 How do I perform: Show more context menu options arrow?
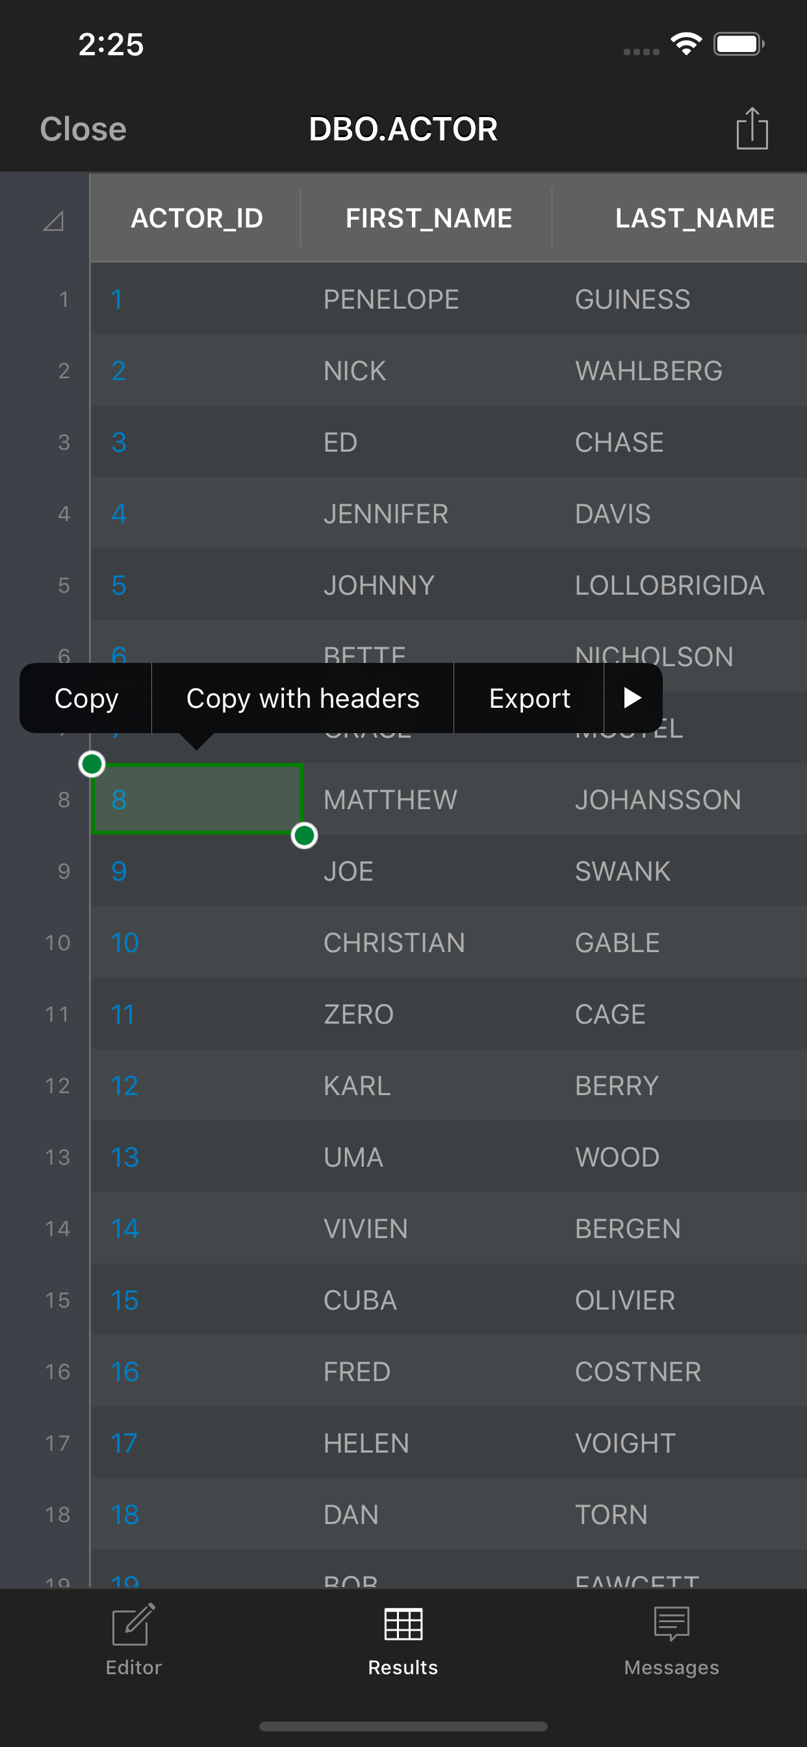[632, 698]
